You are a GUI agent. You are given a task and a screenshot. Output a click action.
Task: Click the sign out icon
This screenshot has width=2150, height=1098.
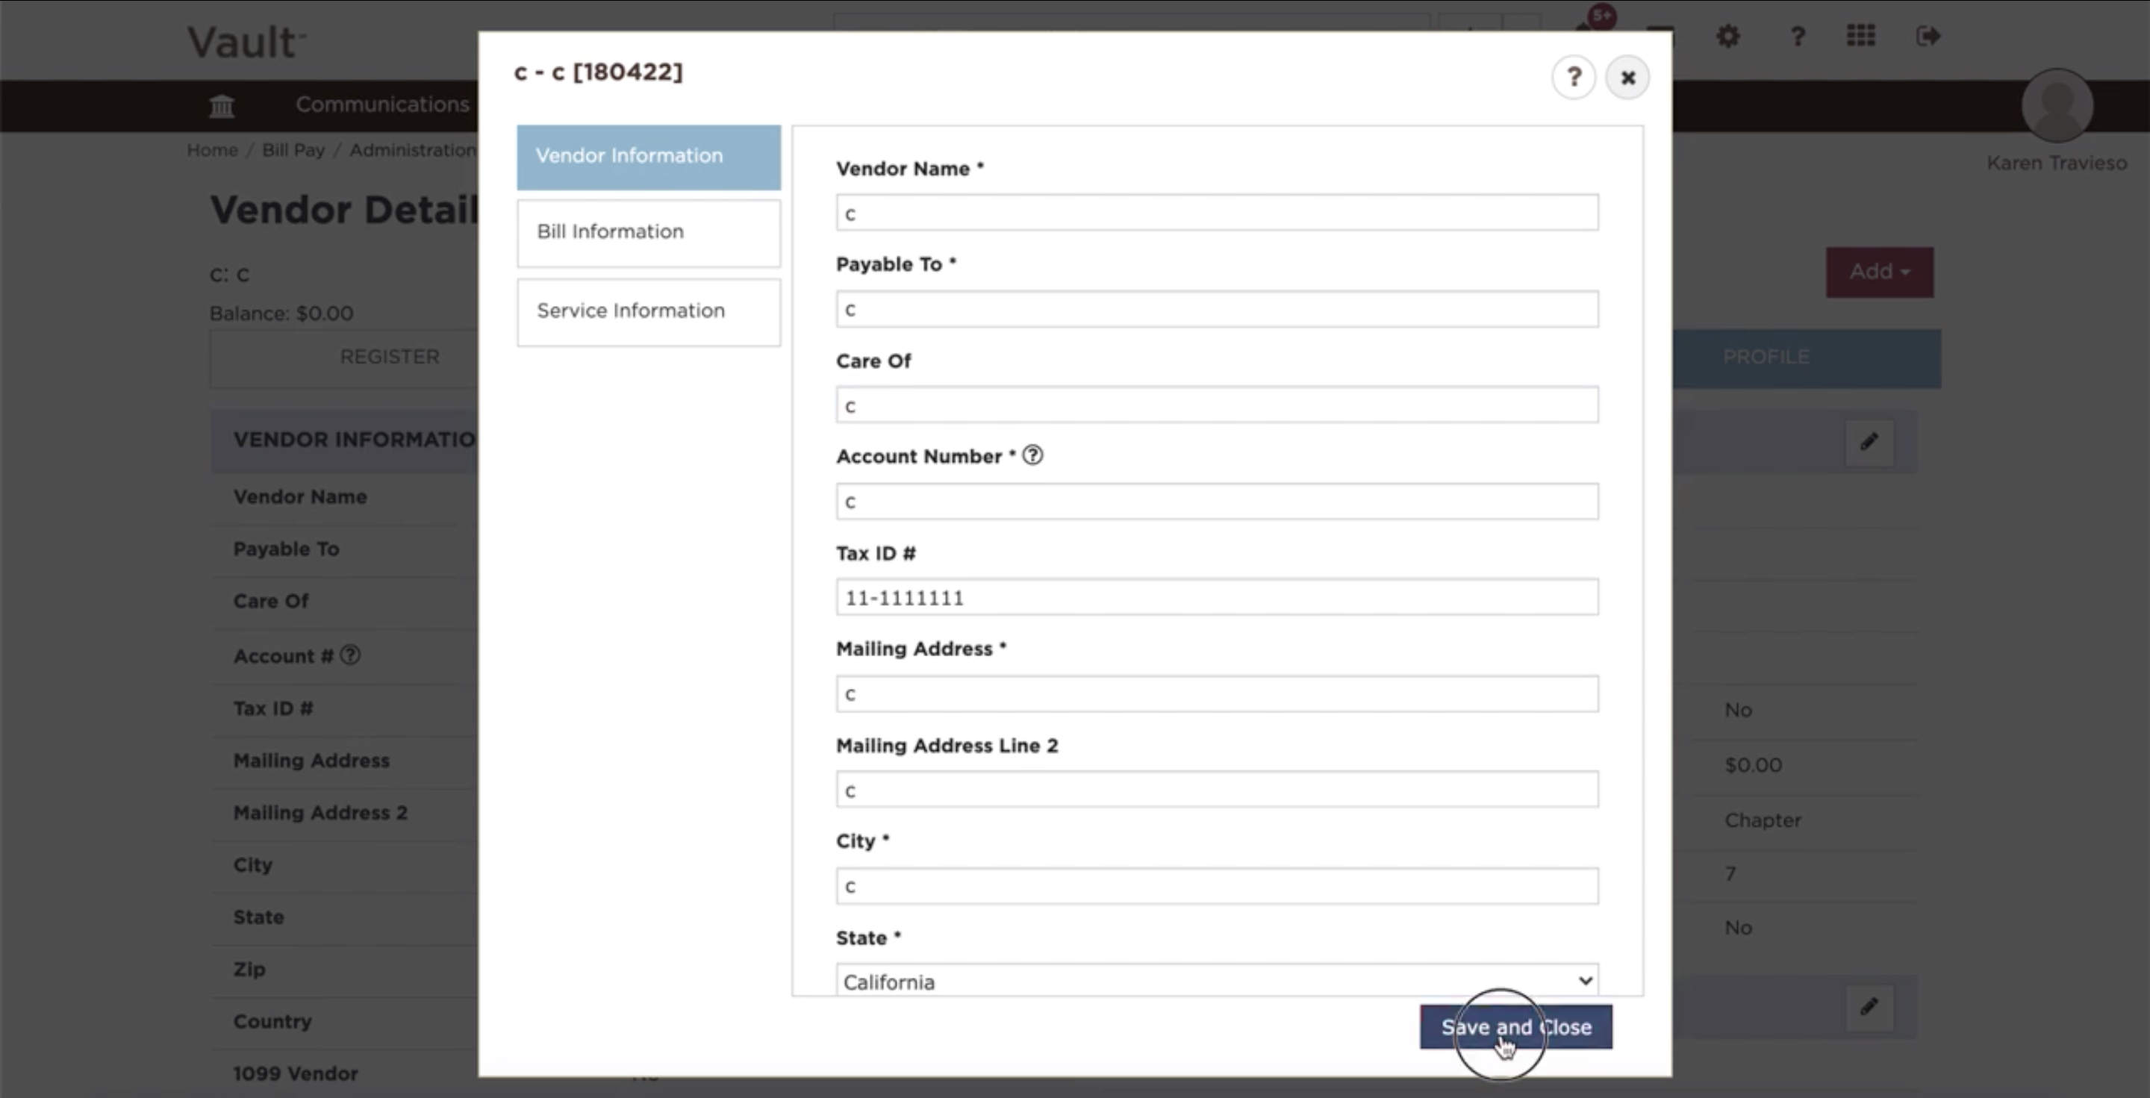click(1928, 35)
